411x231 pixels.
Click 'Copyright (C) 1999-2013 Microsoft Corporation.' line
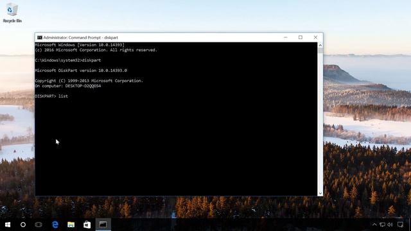[89, 81]
